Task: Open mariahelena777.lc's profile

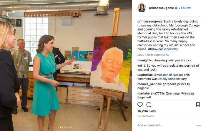Action: click(x=151, y=93)
